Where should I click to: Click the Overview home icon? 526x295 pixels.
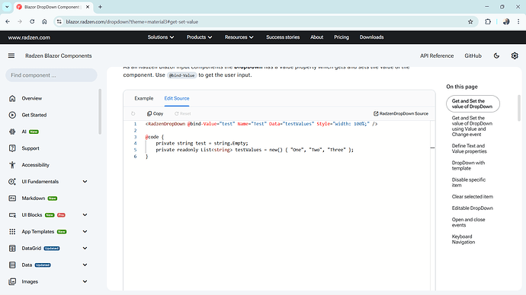point(12,98)
